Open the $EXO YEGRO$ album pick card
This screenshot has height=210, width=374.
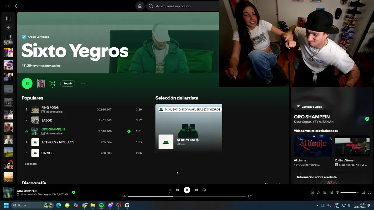click(x=189, y=128)
